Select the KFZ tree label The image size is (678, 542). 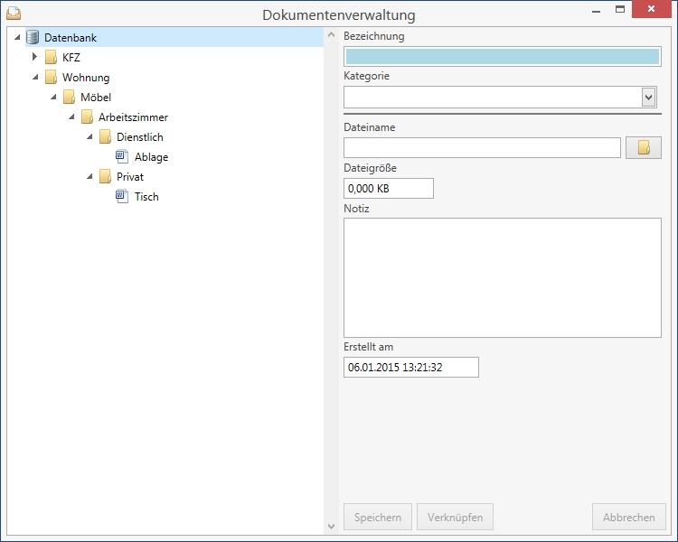[71, 58]
